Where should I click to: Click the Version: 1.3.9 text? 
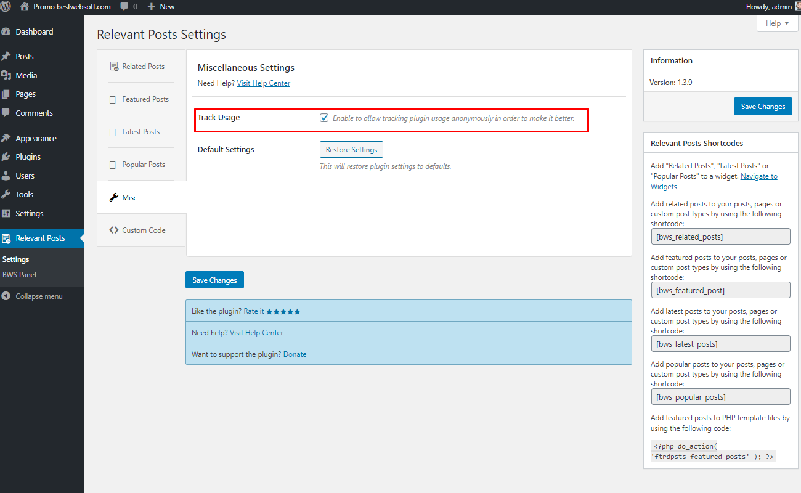pyautogui.click(x=671, y=83)
